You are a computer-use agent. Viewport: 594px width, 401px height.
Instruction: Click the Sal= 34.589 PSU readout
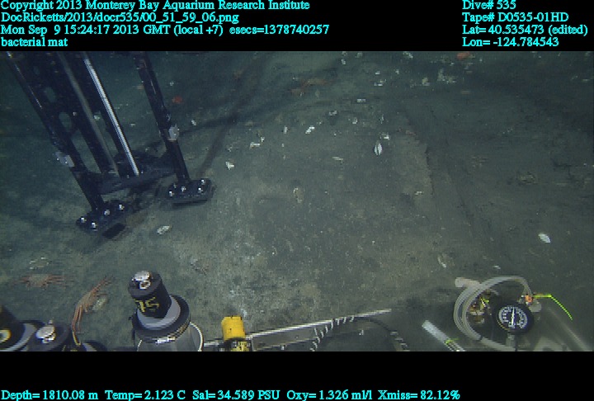pos(236,395)
